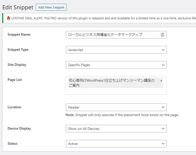Click the Page List label
Viewport: 196px width, 155px height.
(15, 80)
